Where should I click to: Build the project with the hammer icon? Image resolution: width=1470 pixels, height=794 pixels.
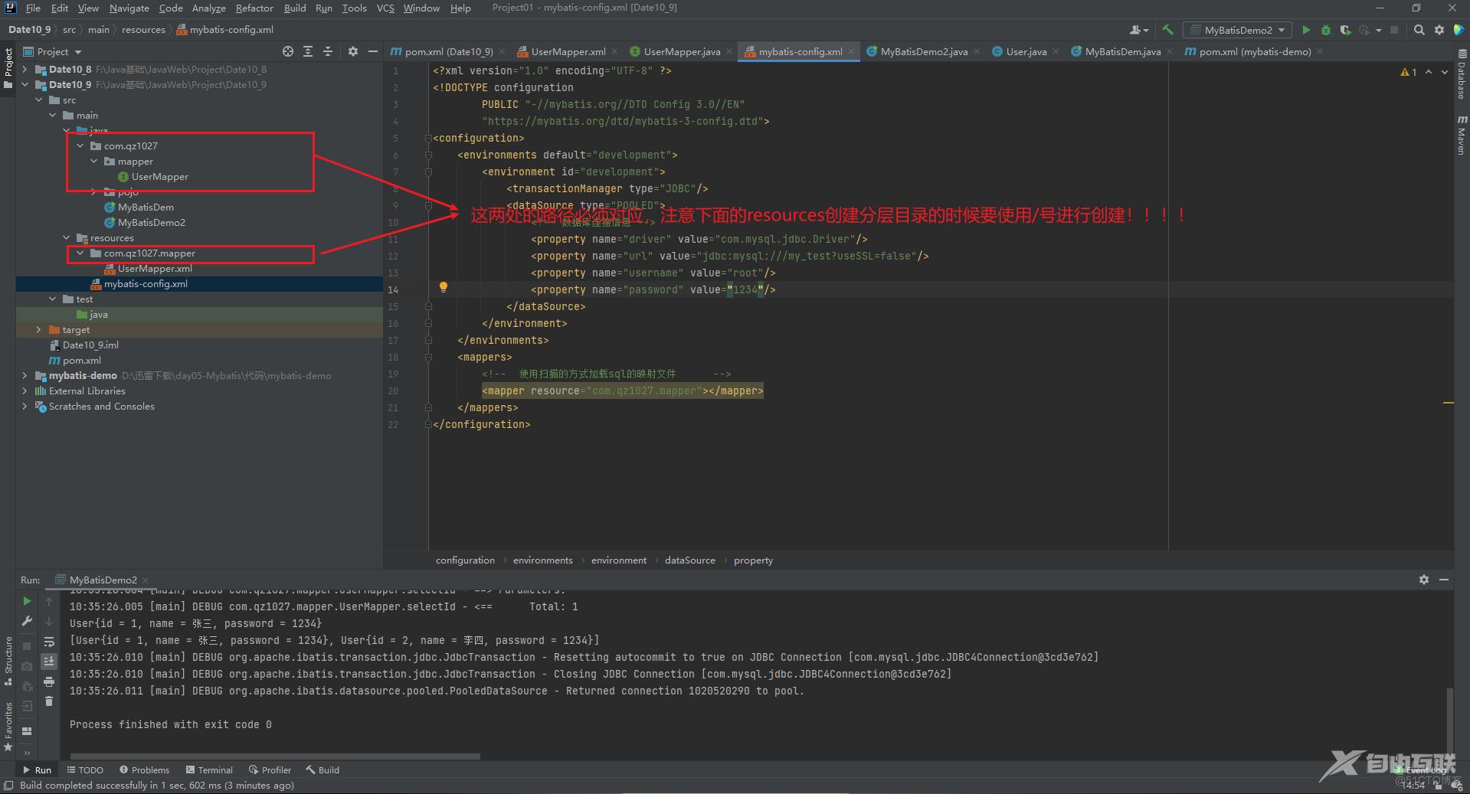(x=1167, y=30)
